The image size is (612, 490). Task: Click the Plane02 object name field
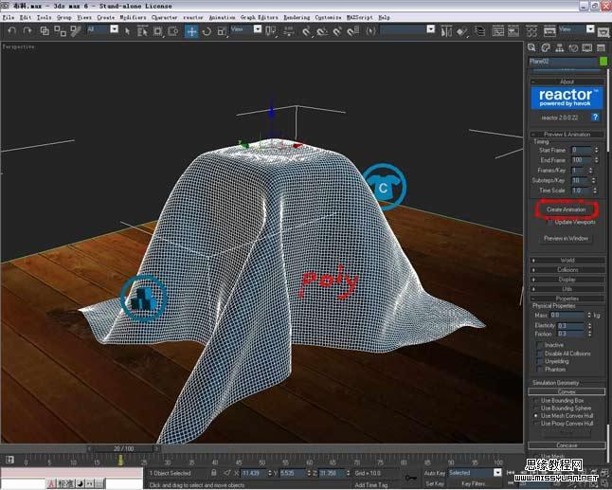point(563,61)
